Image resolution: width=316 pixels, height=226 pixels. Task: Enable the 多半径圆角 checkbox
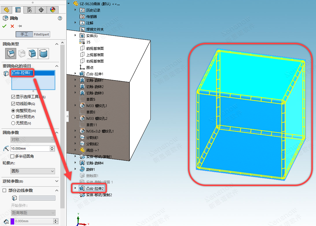tap(12, 156)
